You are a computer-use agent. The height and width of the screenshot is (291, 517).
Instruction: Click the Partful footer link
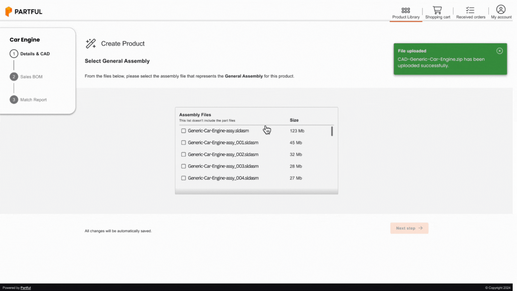point(26,288)
